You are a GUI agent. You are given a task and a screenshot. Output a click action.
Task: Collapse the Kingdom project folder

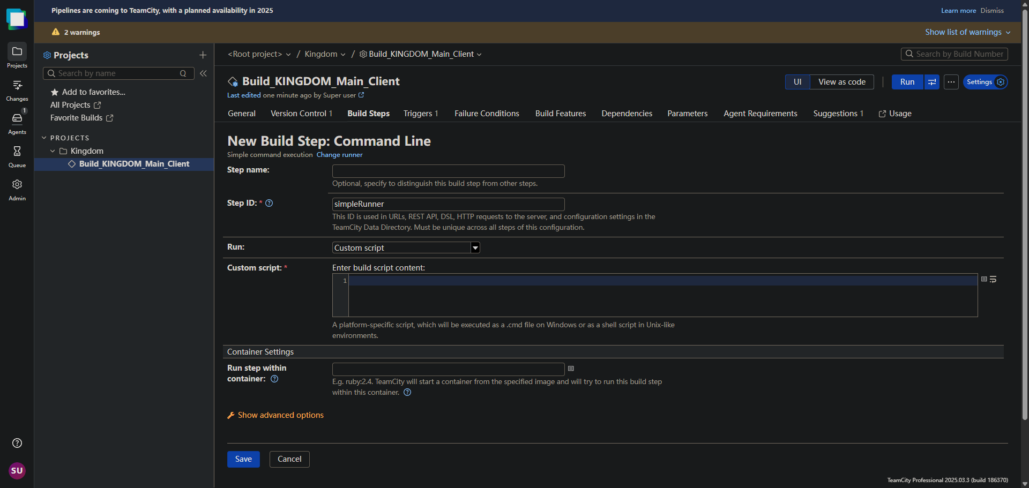pyautogui.click(x=53, y=151)
